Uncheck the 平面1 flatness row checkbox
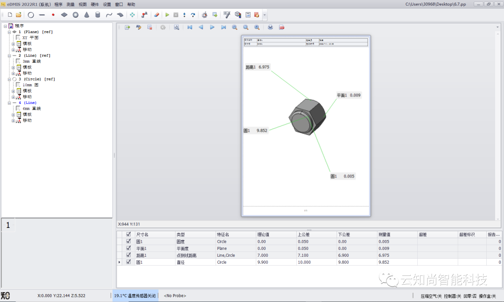This screenshot has width=504, height=302. (x=128, y=248)
